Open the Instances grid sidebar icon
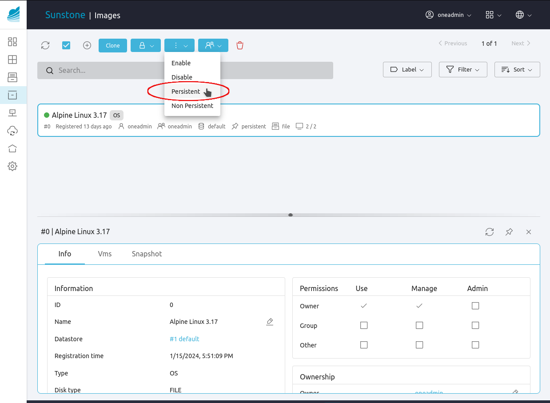 (x=12, y=60)
